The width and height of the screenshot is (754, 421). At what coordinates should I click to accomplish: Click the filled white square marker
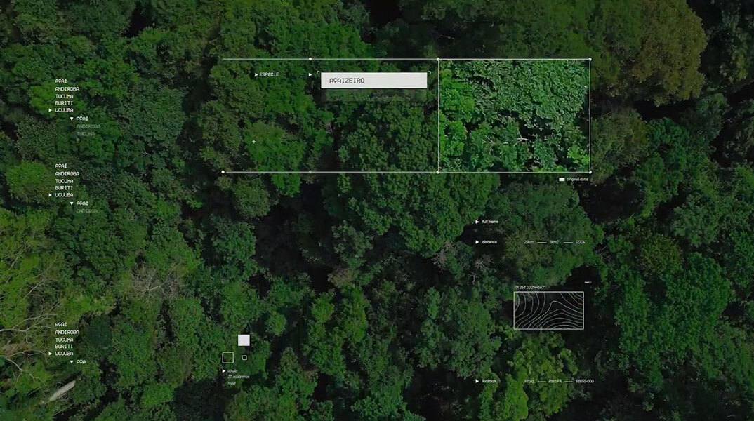[x=244, y=340]
